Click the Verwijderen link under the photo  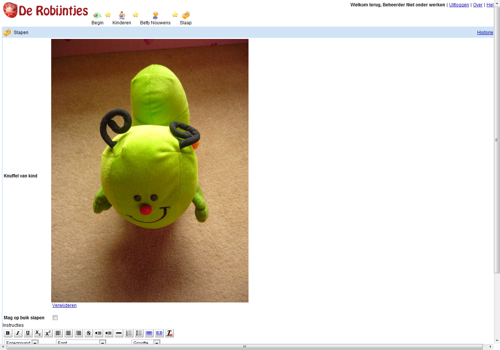point(64,305)
